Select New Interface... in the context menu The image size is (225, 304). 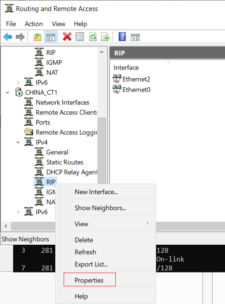pyautogui.click(x=96, y=192)
